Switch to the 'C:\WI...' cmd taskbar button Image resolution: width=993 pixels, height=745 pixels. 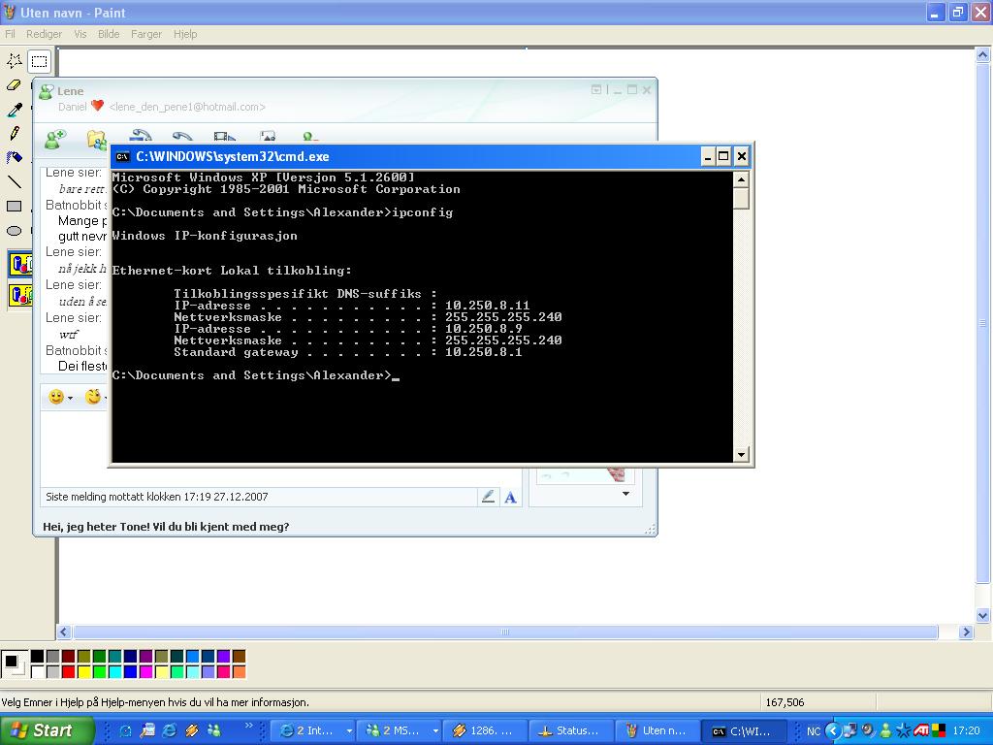tap(745, 730)
